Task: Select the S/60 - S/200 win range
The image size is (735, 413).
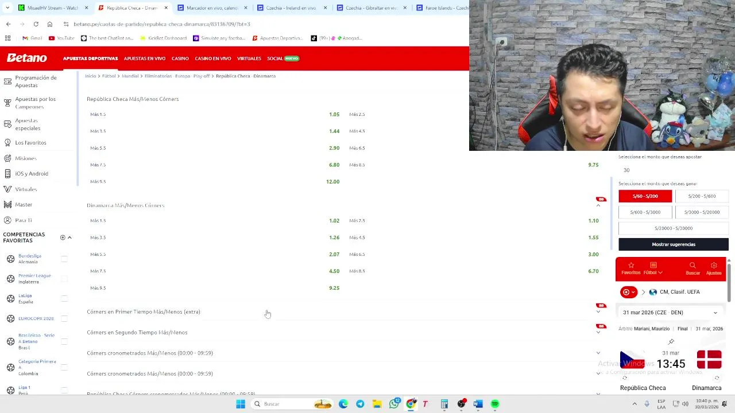Action: (645, 196)
